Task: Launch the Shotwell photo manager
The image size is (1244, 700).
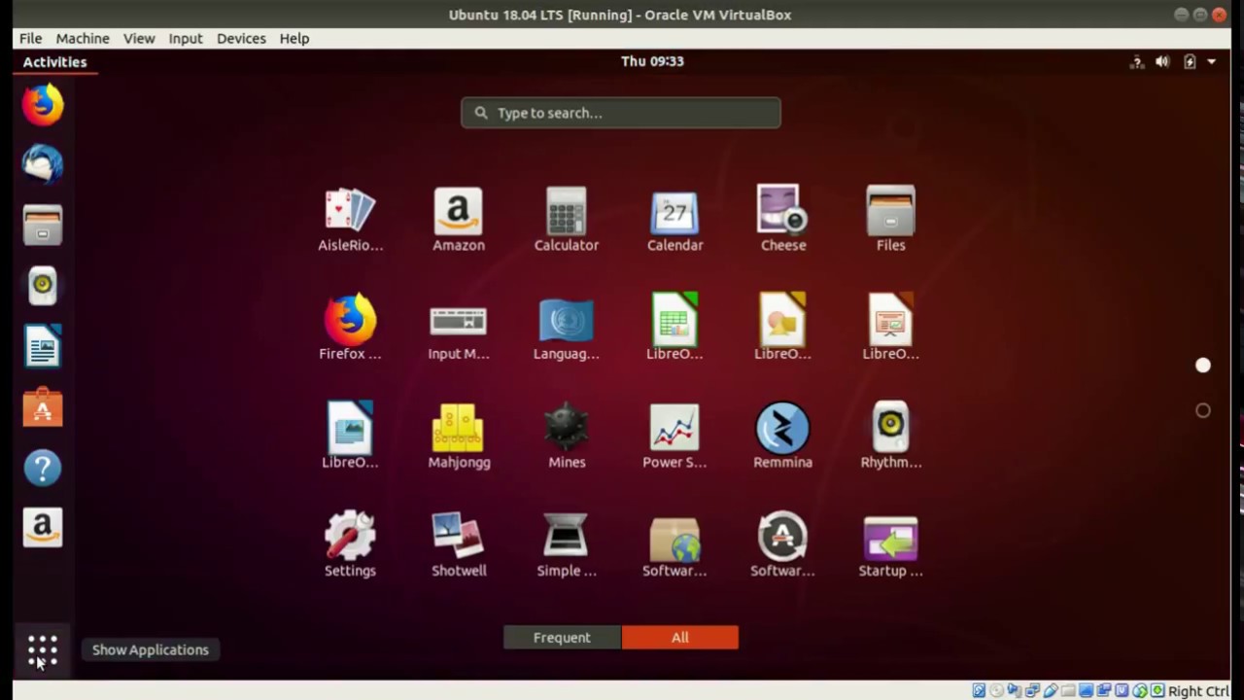Action: pos(459,544)
